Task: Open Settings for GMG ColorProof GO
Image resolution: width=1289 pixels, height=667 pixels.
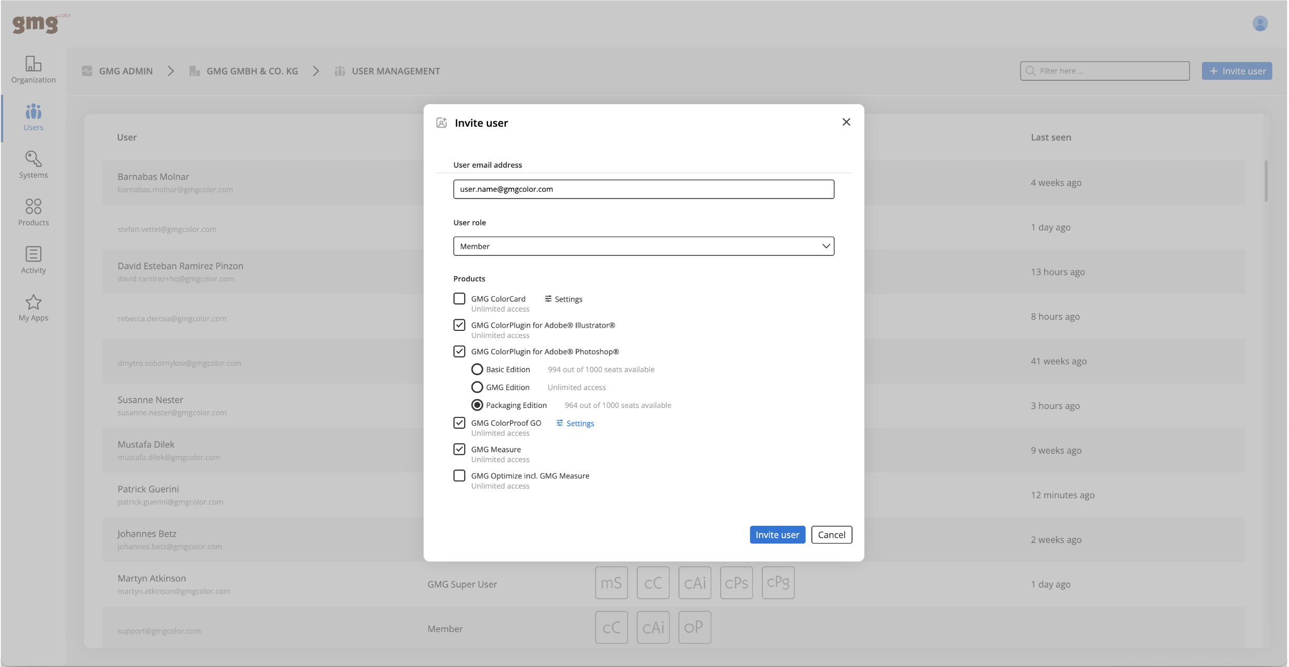Action: [x=575, y=423]
